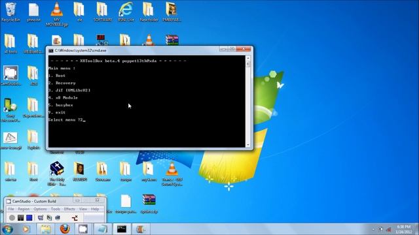Open the Region menu in CamStudio
Viewport: 419px width, 235px height.
(x=24, y=209)
